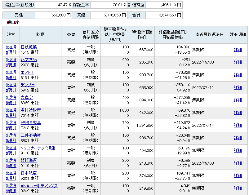Viewport: 249px width, 195px height.
Task: Click arrow icon beside 現引 for エアトリ
Action: pos(7,78)
